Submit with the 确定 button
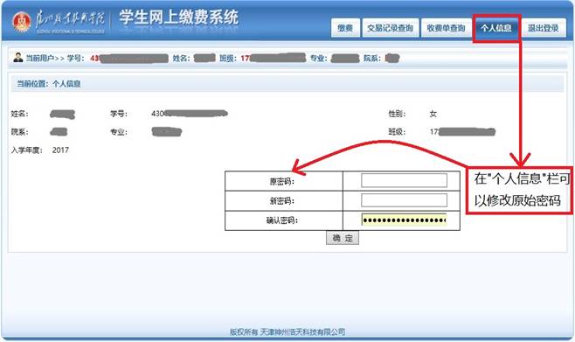The image size is (575, 342). pos(343,238)
